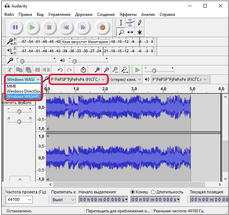The width and height of the screenshot is (229, 215).
Task: Open the Создание menu
Action: click(106, 14)
